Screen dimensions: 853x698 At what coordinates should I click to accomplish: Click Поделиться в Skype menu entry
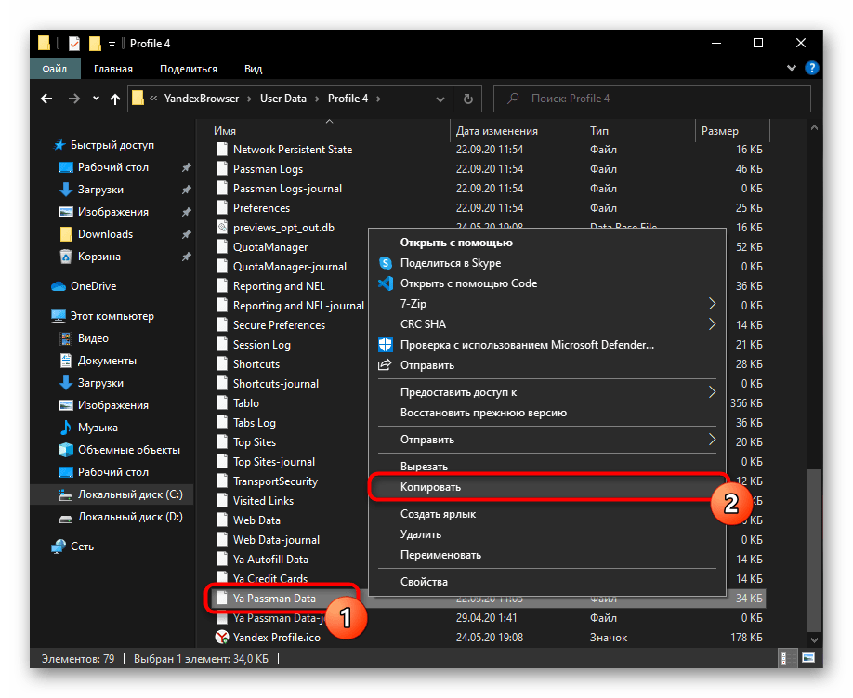point(450,263)
